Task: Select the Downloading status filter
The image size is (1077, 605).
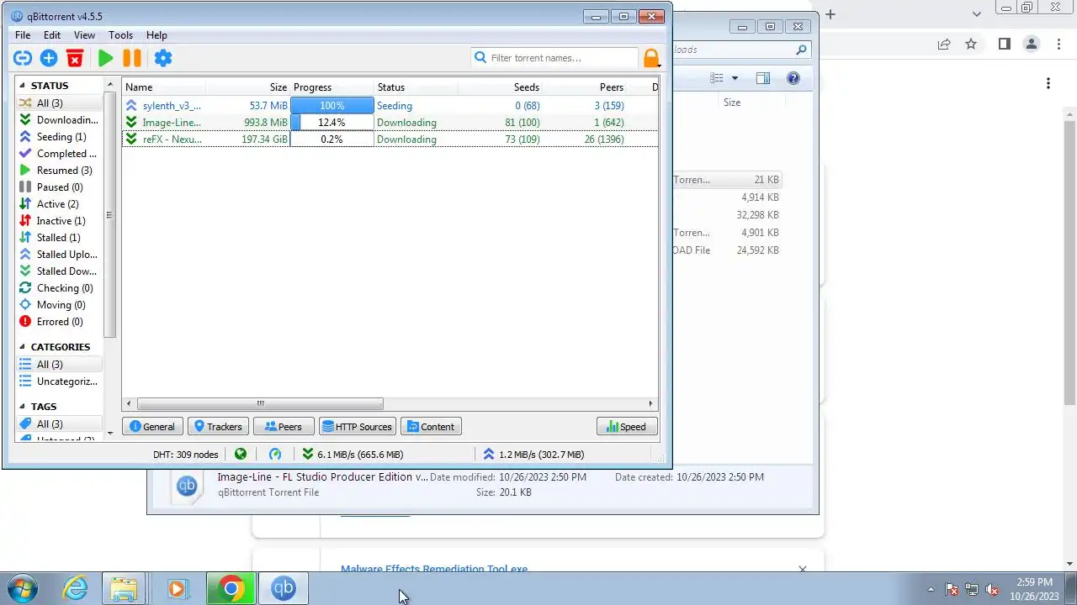Action: tap(59, 120)
